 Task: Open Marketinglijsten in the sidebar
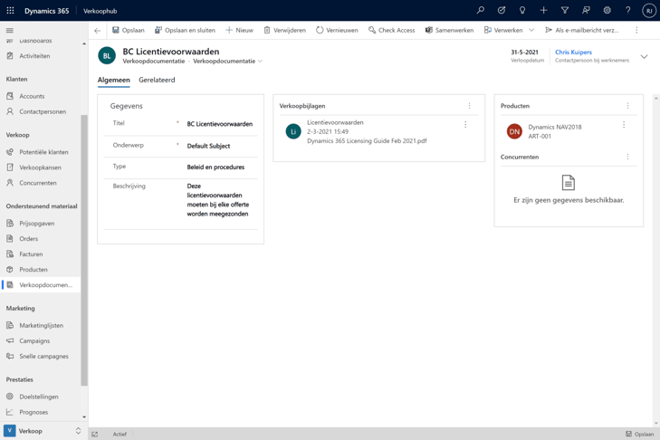[42, 326]
